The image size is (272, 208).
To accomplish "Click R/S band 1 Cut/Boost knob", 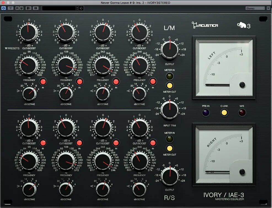I will pyautogui.click(x=29, y=128).
